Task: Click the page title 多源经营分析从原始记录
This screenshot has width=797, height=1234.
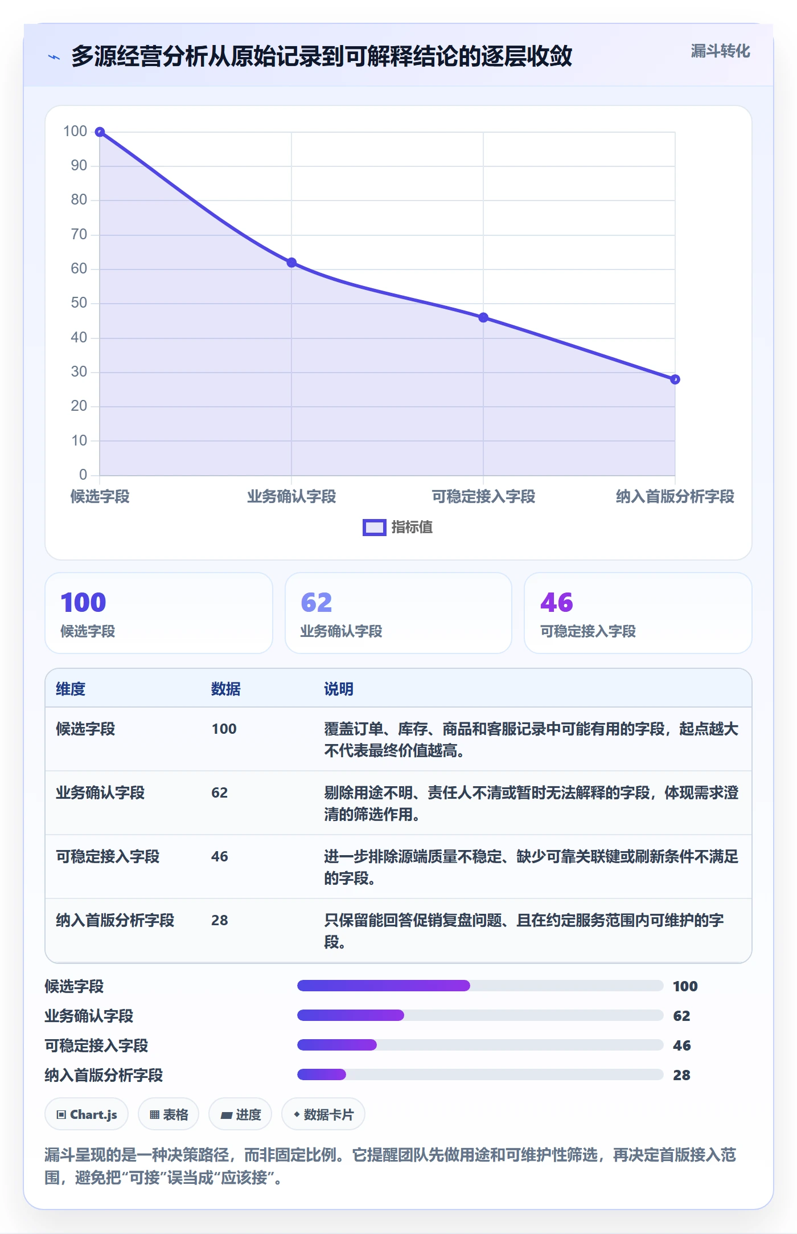Action: (x=322, y=56)
